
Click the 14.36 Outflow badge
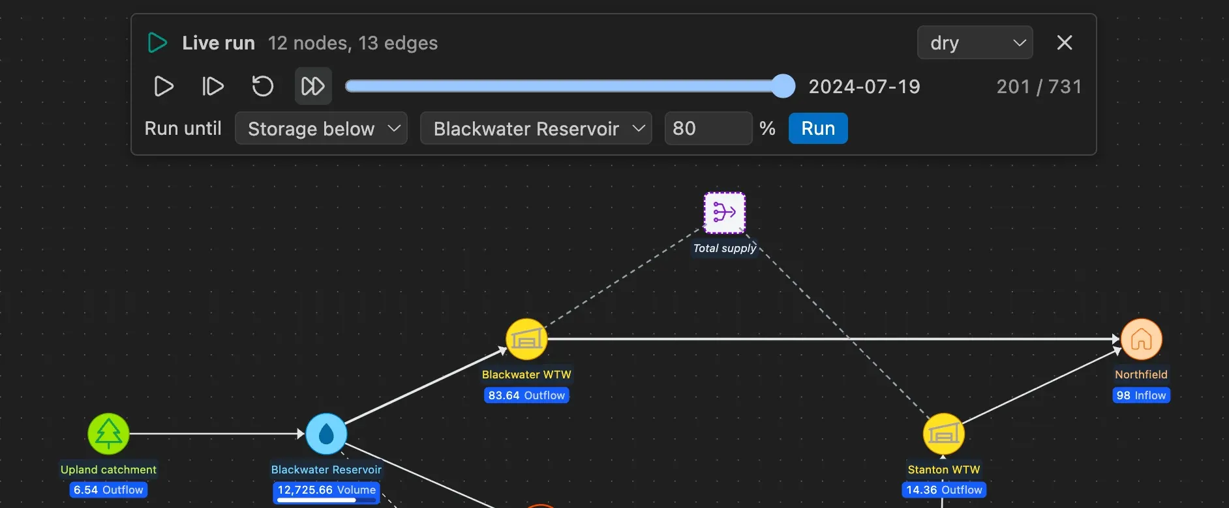click(944, 490)
